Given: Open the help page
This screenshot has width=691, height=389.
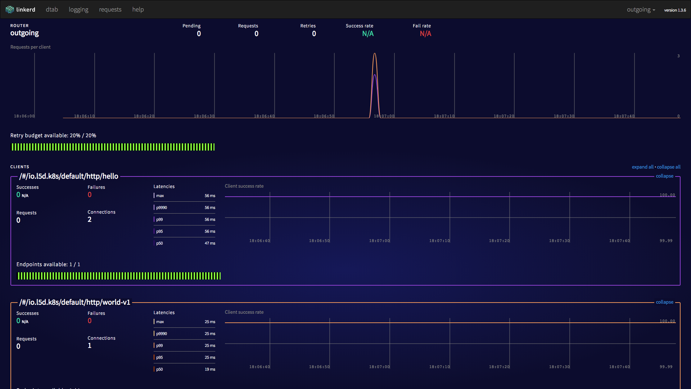Looking at the screenshot, I should click(x=138, y=9).
